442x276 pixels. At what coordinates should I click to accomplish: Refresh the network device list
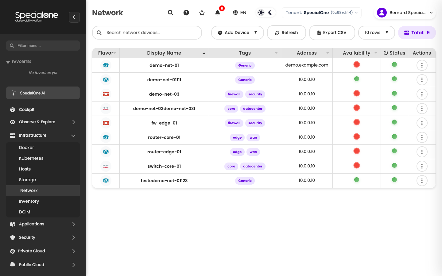coord(286,33)
